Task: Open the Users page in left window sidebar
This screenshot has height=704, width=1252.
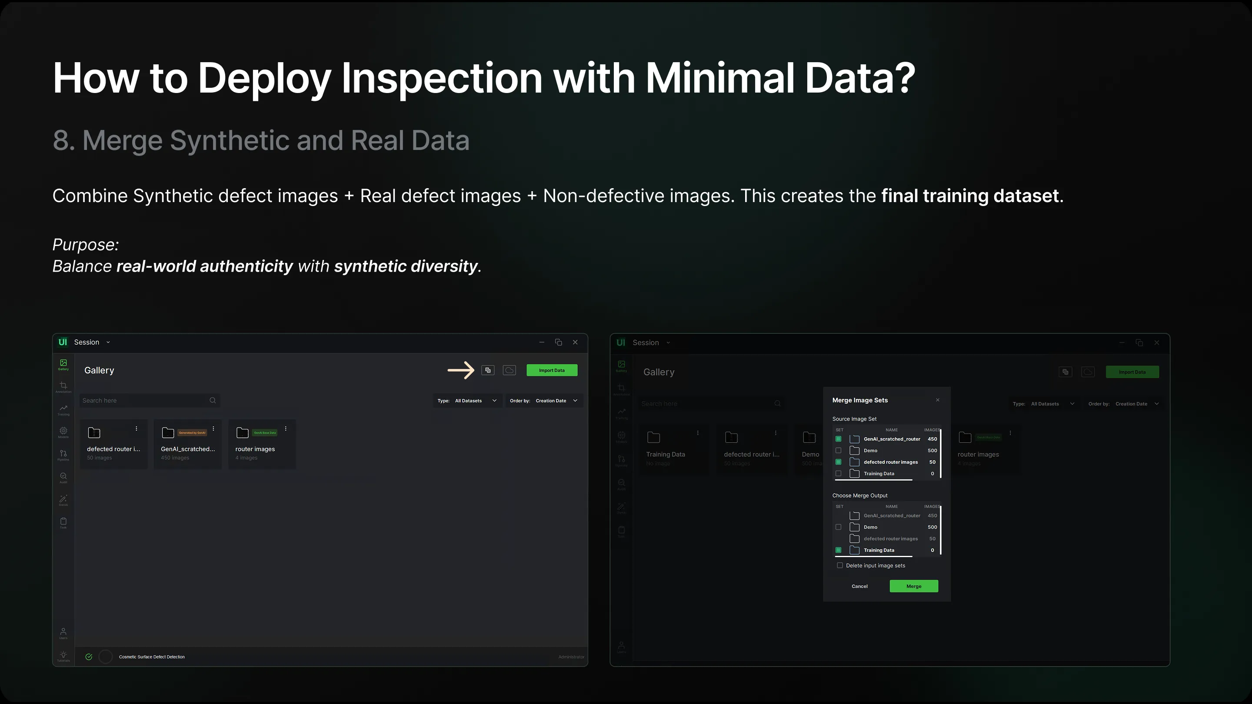Action: [x=63, y=633]
